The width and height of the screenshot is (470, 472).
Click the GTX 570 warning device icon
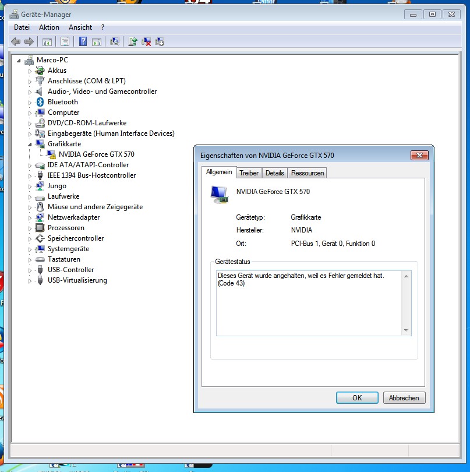click(51, 154)
